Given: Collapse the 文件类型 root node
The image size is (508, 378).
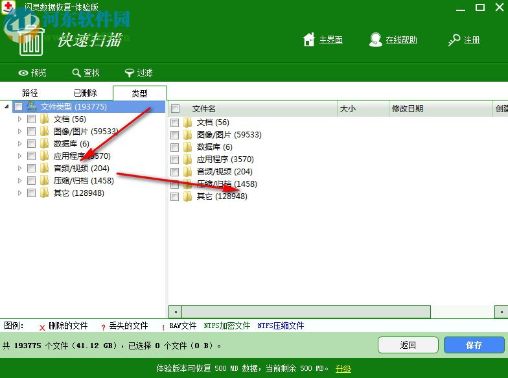Looking at the screenshot, I should (6, 106).
